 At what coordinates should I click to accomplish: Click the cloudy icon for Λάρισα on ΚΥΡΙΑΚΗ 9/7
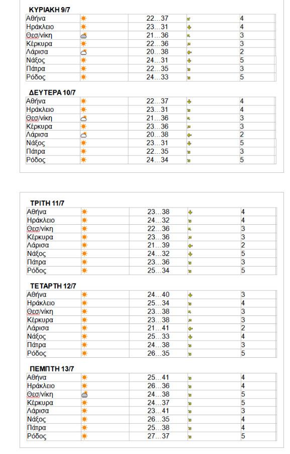coord(84,52)
